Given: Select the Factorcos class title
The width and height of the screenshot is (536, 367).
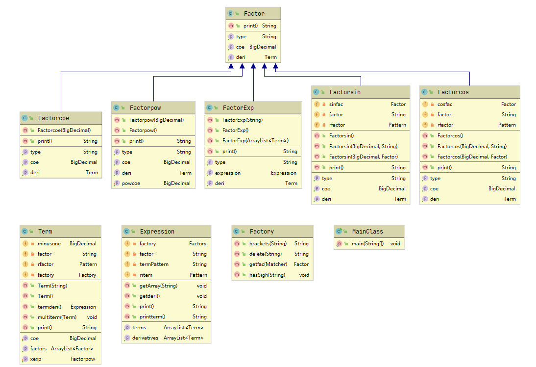Looking at the screenshot, I should (453, 92).
